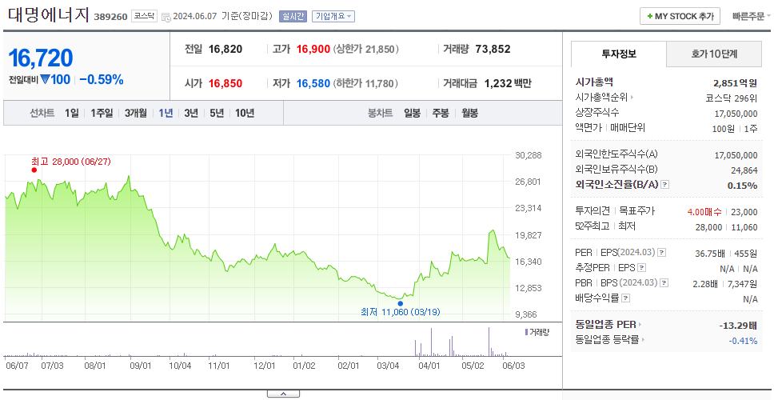Click the 대명에너지 stock name
Image resolution: width=774 pixels, height=400 pixels.
coord(48,15)
